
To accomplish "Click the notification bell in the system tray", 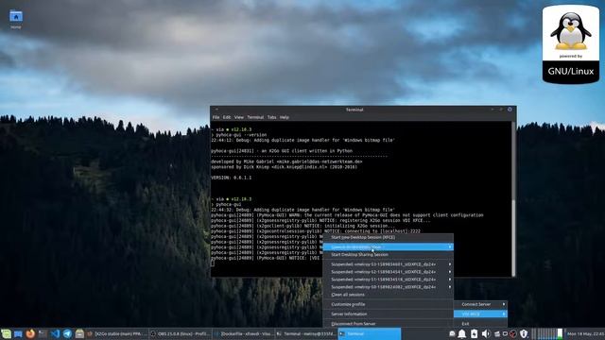I will (462, 333).
